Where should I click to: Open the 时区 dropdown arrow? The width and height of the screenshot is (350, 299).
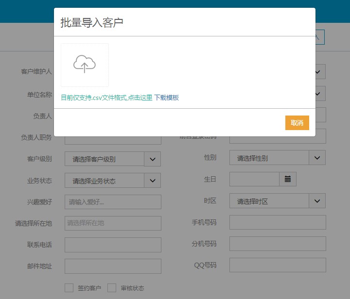point(317,201)
